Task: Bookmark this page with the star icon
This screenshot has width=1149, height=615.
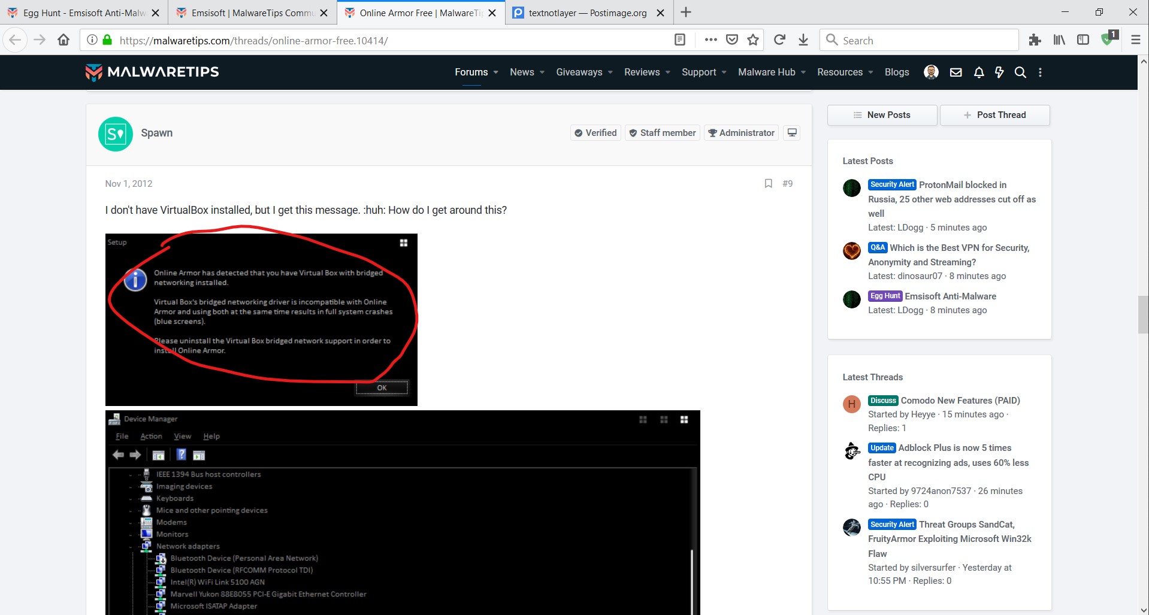Action: click(753, 40)
